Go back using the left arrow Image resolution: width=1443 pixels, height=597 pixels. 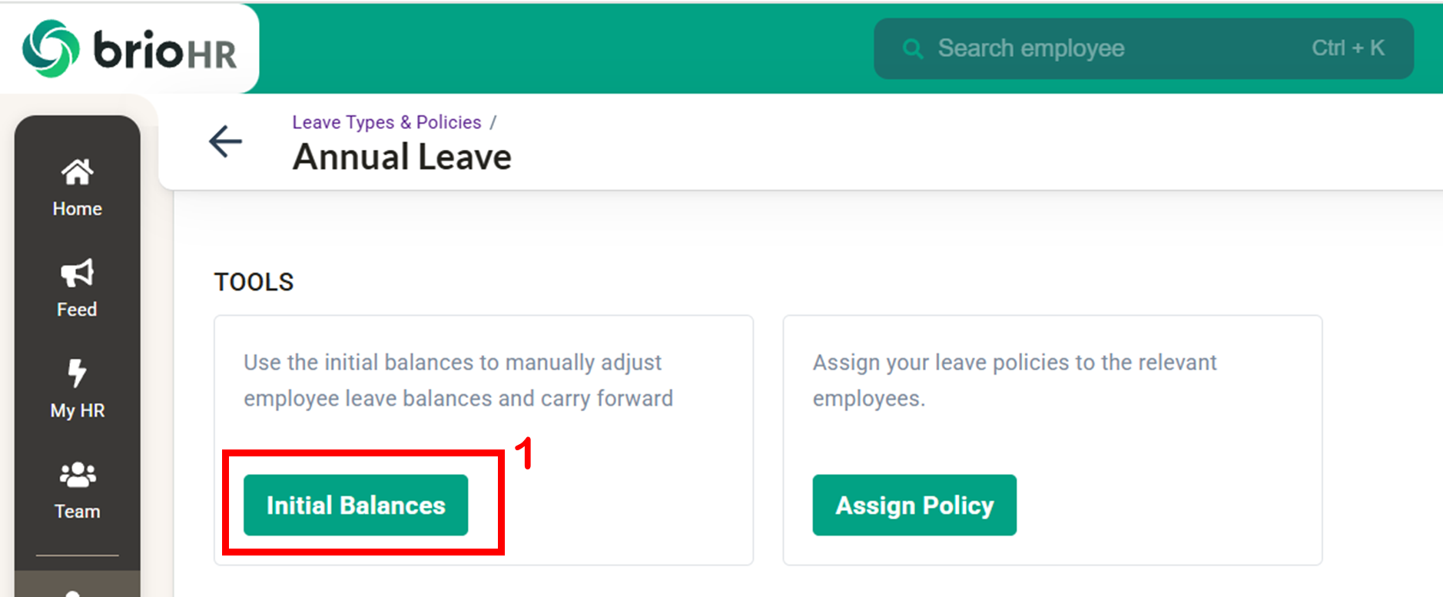pyautogui.click(x=225, y=141)
